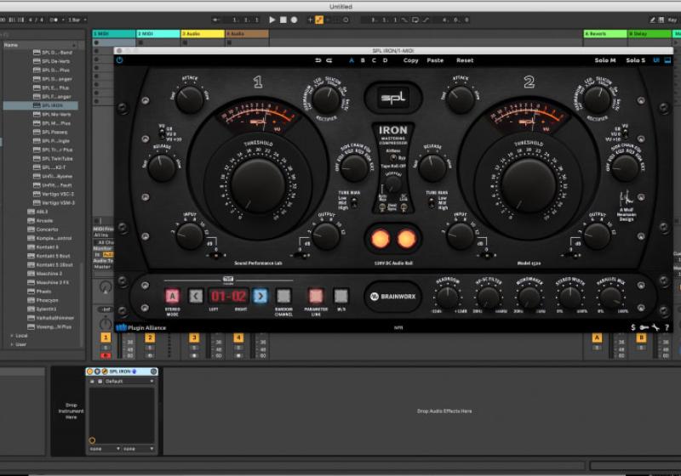Image resolution: width=681 pixels, height=476 pixels.
Task: Select plugin settings bank B
Action: click(363, 60)
